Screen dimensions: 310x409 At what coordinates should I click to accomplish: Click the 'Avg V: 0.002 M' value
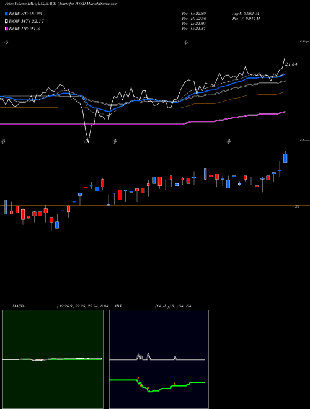[x=246, y=13]
